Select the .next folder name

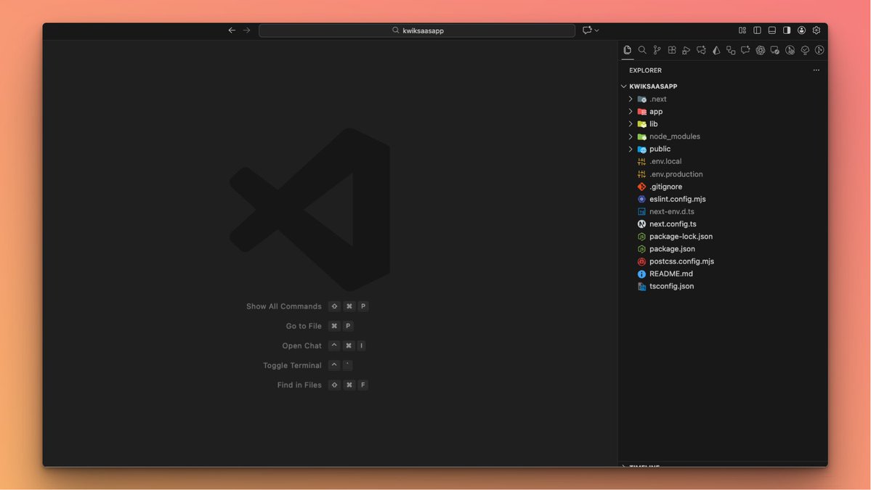click(x=657, y=99)
